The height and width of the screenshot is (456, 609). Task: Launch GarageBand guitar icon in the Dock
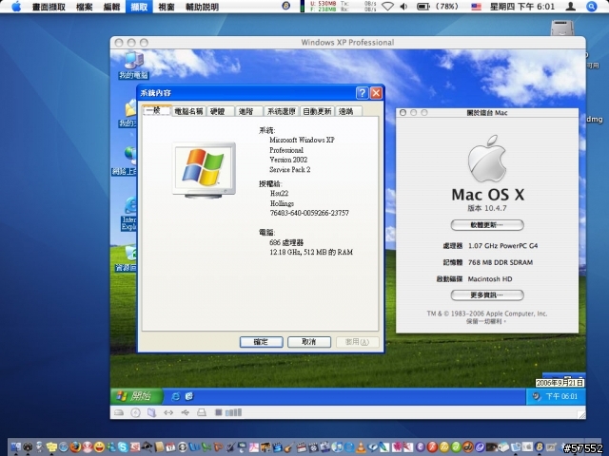289,446
